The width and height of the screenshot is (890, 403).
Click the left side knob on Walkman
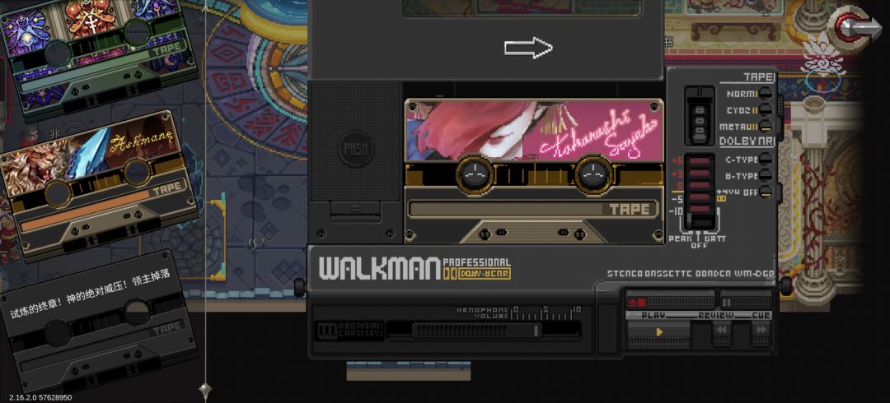pos(299,287)
